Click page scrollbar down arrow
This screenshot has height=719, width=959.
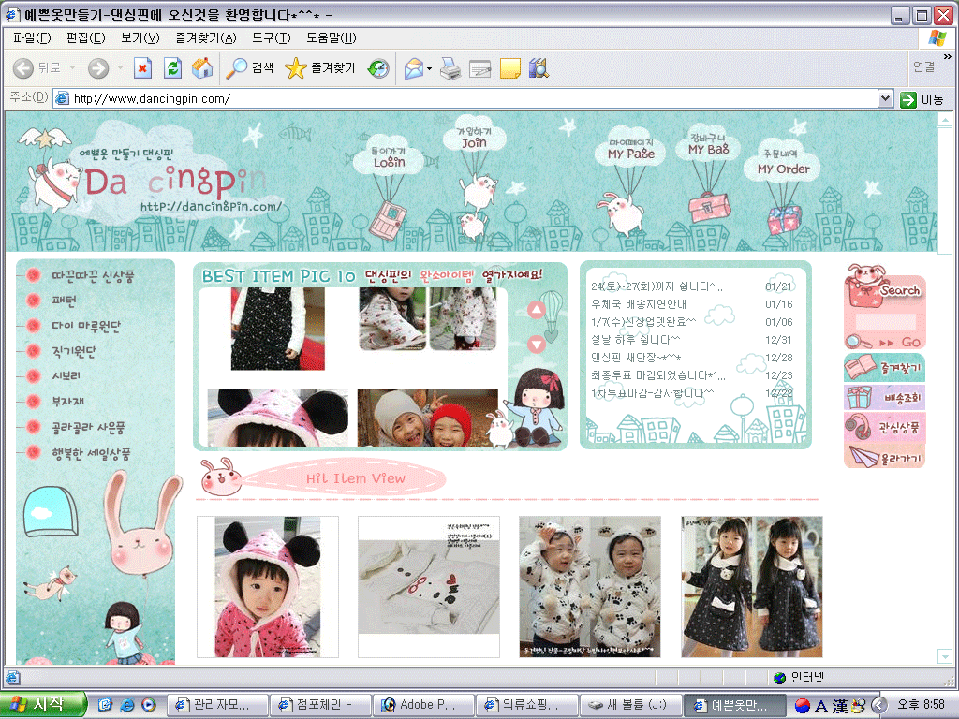click(x=945, y=656)
